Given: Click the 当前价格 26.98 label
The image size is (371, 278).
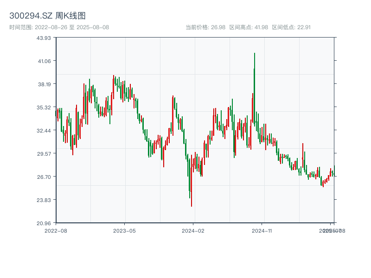Looking at the screenshot, I should click(x=205, y=27).
